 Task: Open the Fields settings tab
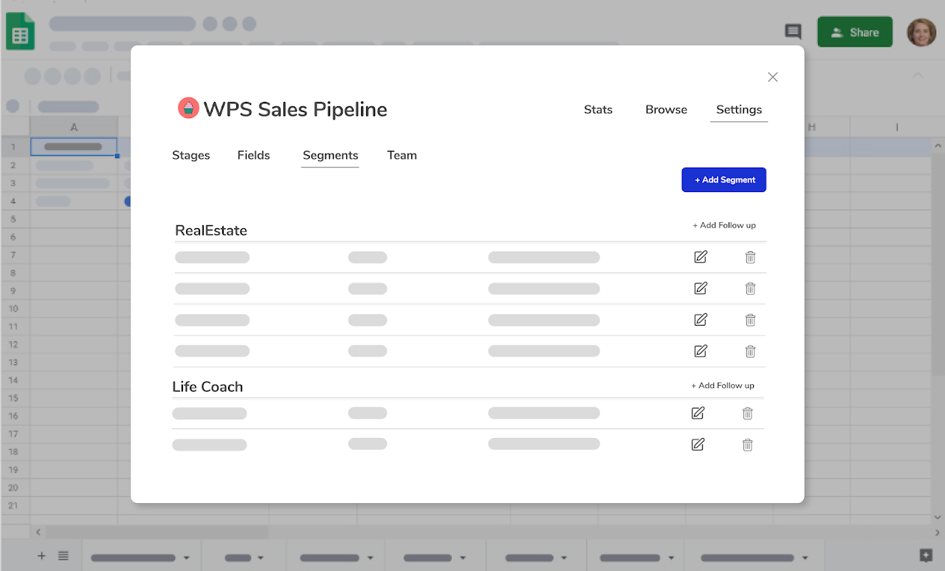(x=253, y=155)
